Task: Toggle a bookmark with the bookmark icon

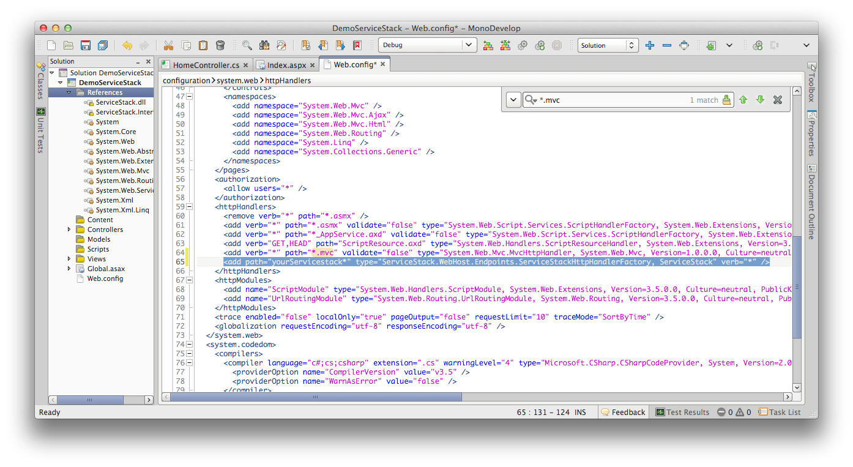Action: tap(306, 45)
